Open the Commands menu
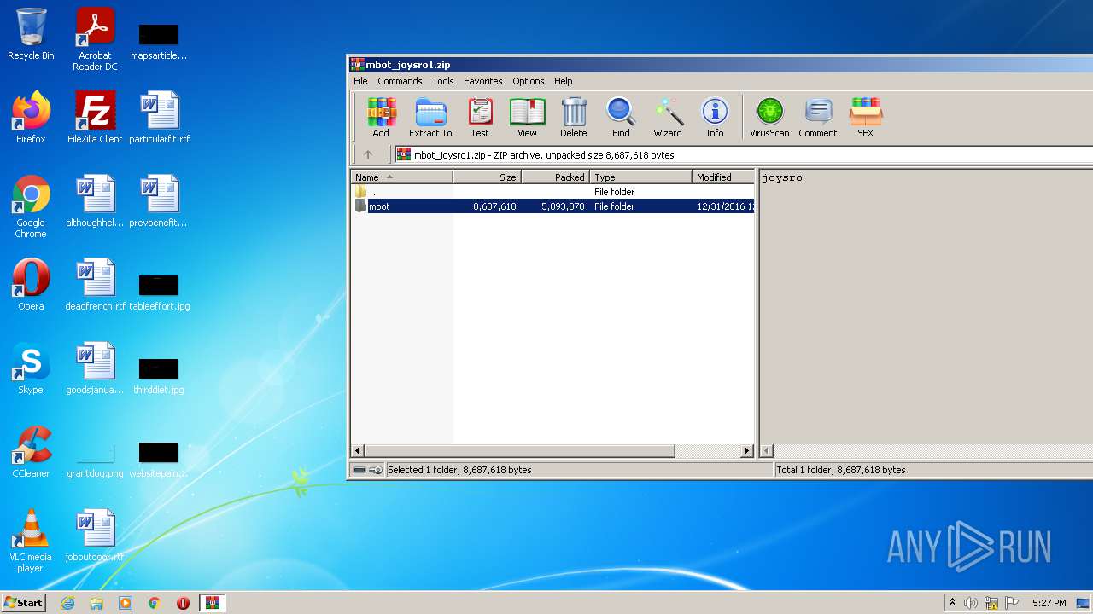 coord(400,81)
